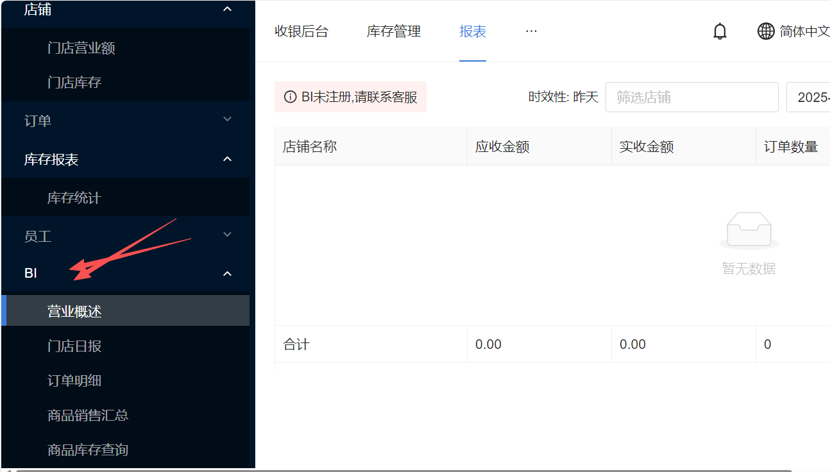
Task: Open 门店库存 in sidebar
Action: (74, 83)
